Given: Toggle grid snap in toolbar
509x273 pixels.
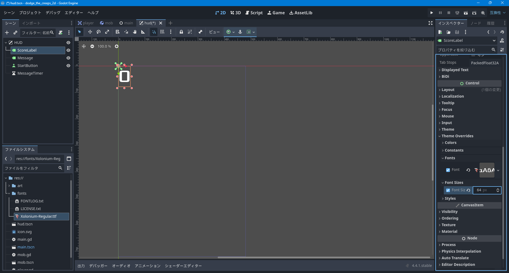Looking at the screenshot, I should click(x=162, y=32).
